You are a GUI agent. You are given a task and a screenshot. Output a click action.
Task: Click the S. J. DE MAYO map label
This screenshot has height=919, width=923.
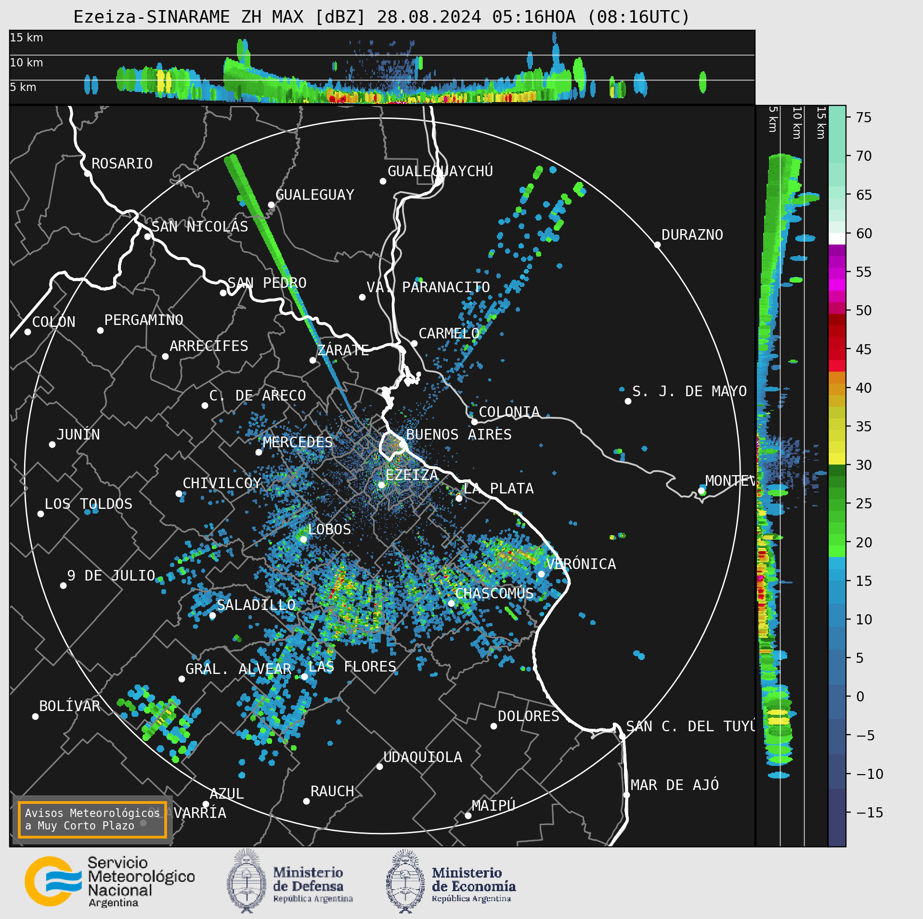689,391
